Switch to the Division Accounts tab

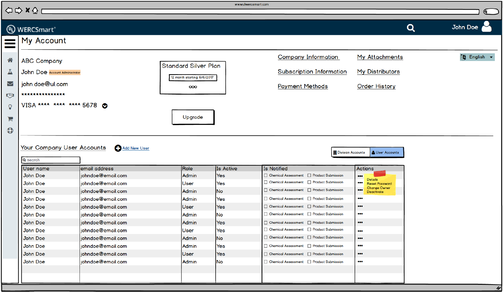point(351,152)
